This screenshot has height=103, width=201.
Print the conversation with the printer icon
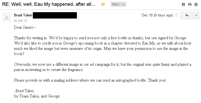coord(190,5)
